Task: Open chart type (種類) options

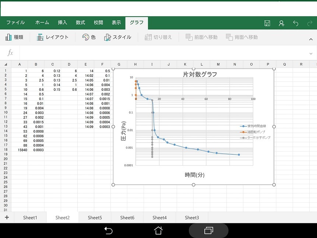Action: pyautogui.click(x=14, y=37)
